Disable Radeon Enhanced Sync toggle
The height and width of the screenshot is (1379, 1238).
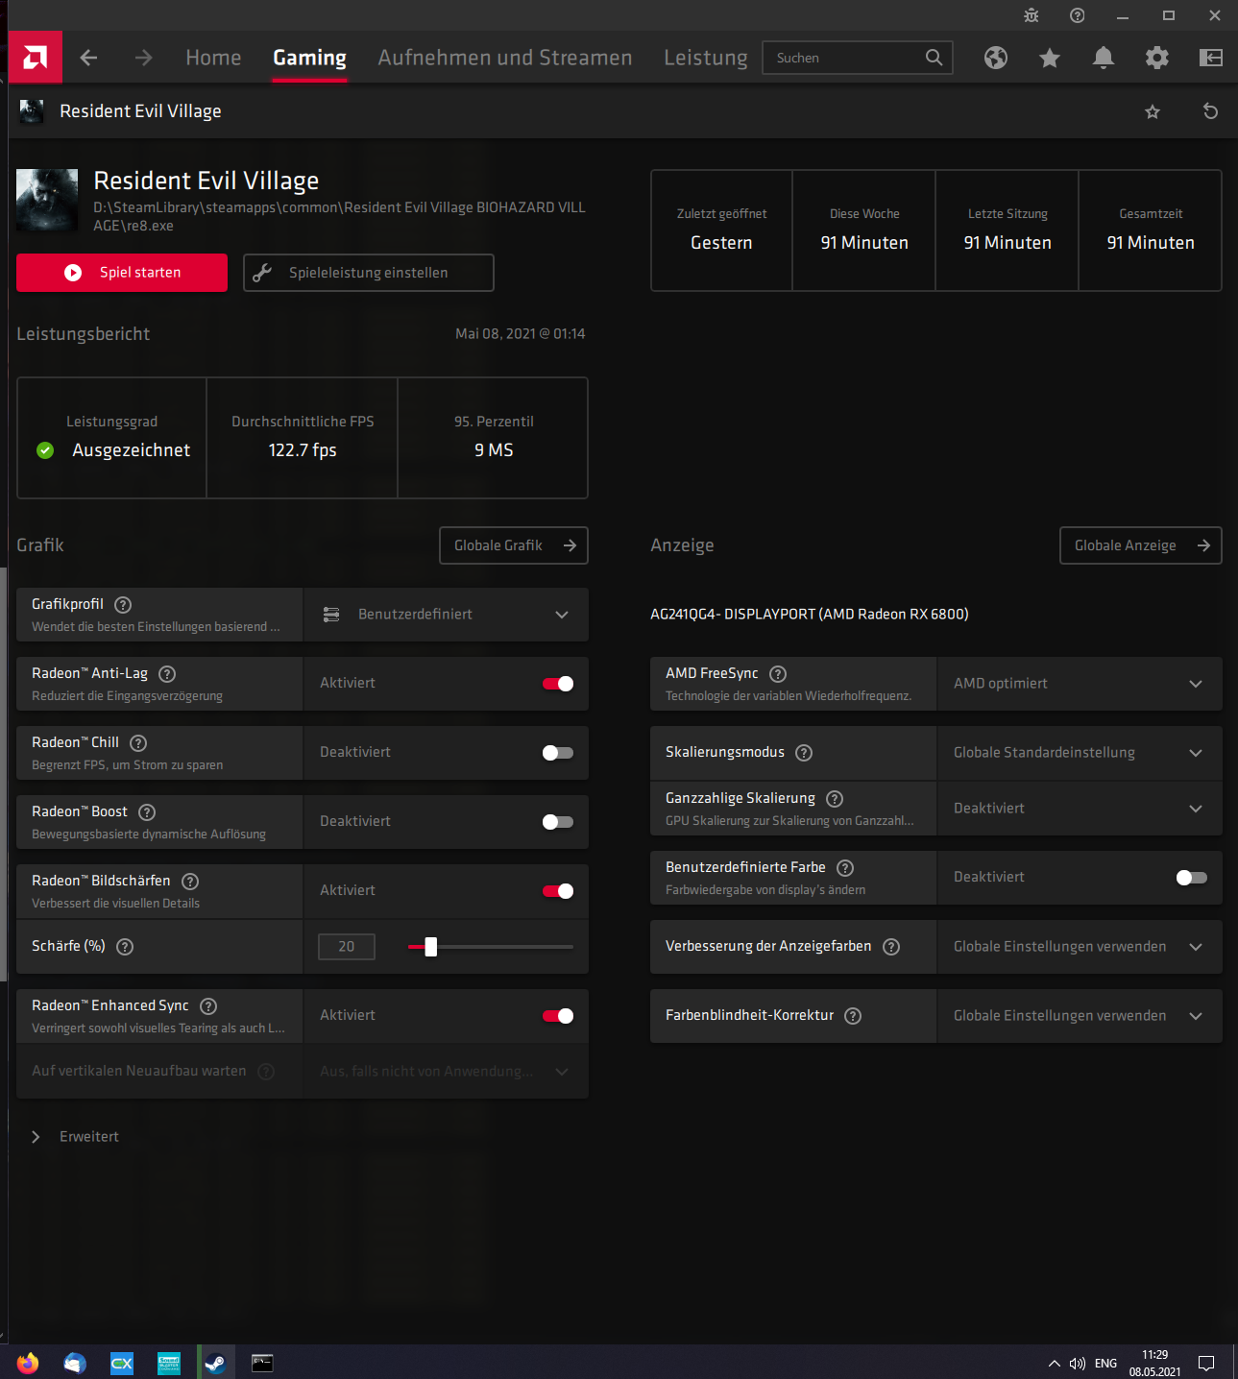coord(558,1016)
